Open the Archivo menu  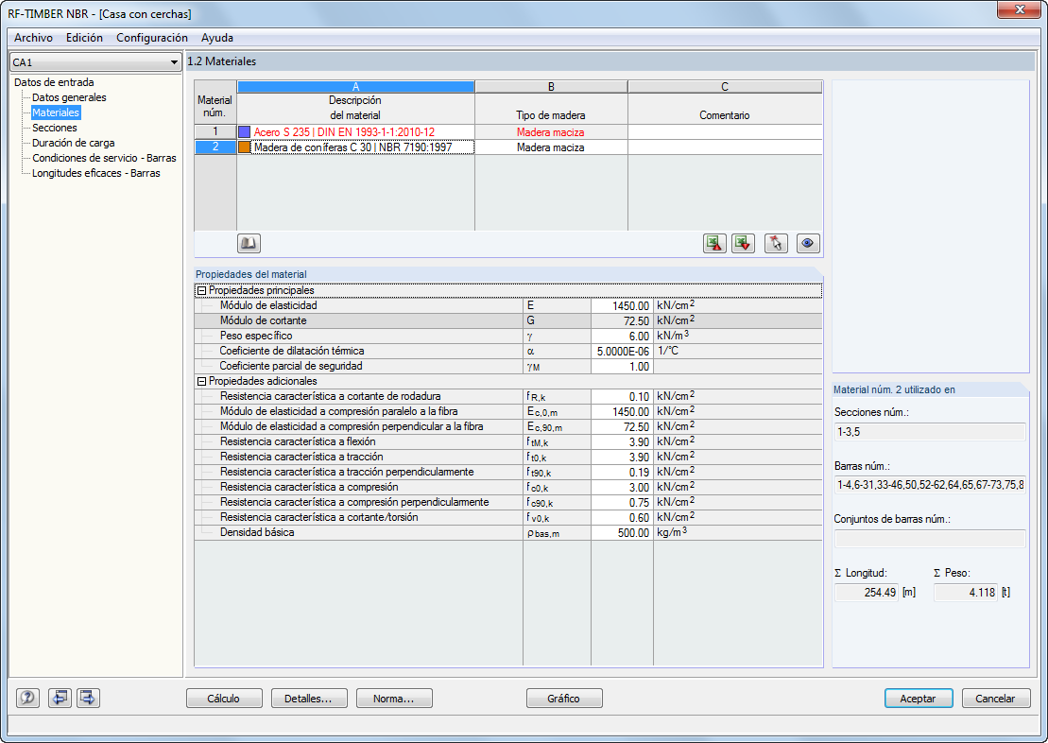coord(33,38)
